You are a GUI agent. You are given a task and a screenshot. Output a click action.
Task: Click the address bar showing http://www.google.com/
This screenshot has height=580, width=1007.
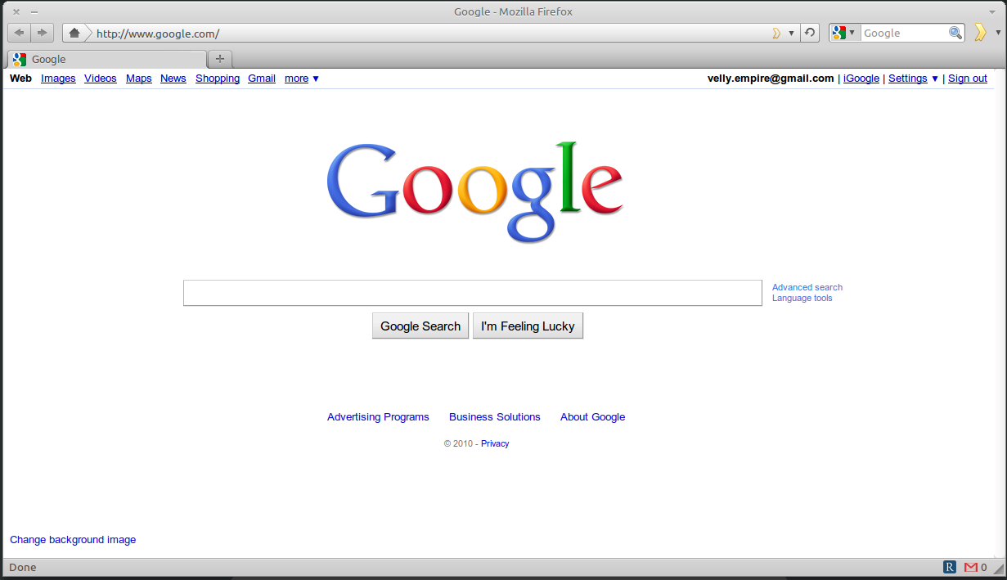pos(432,34)
